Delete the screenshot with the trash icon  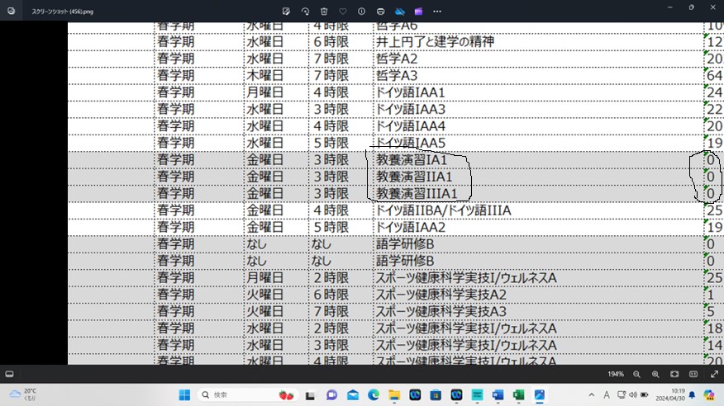tap(324, 11)
